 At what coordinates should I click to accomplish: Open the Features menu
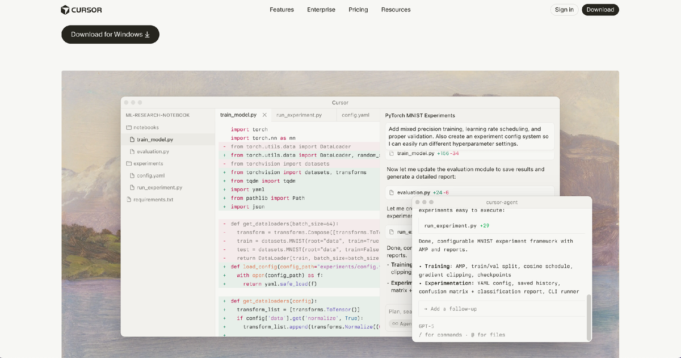pos(281,10)
